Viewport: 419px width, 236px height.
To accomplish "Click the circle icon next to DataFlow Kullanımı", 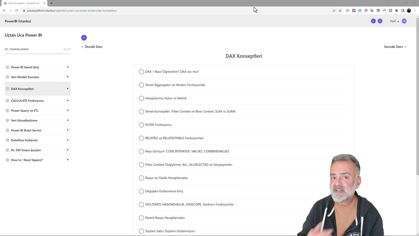I will click(8, 140).
